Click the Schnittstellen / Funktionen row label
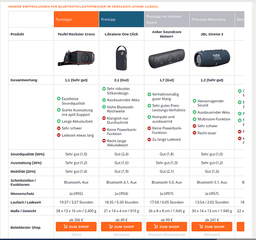This screenshot has width=256, height=240. tap(23, 182)
